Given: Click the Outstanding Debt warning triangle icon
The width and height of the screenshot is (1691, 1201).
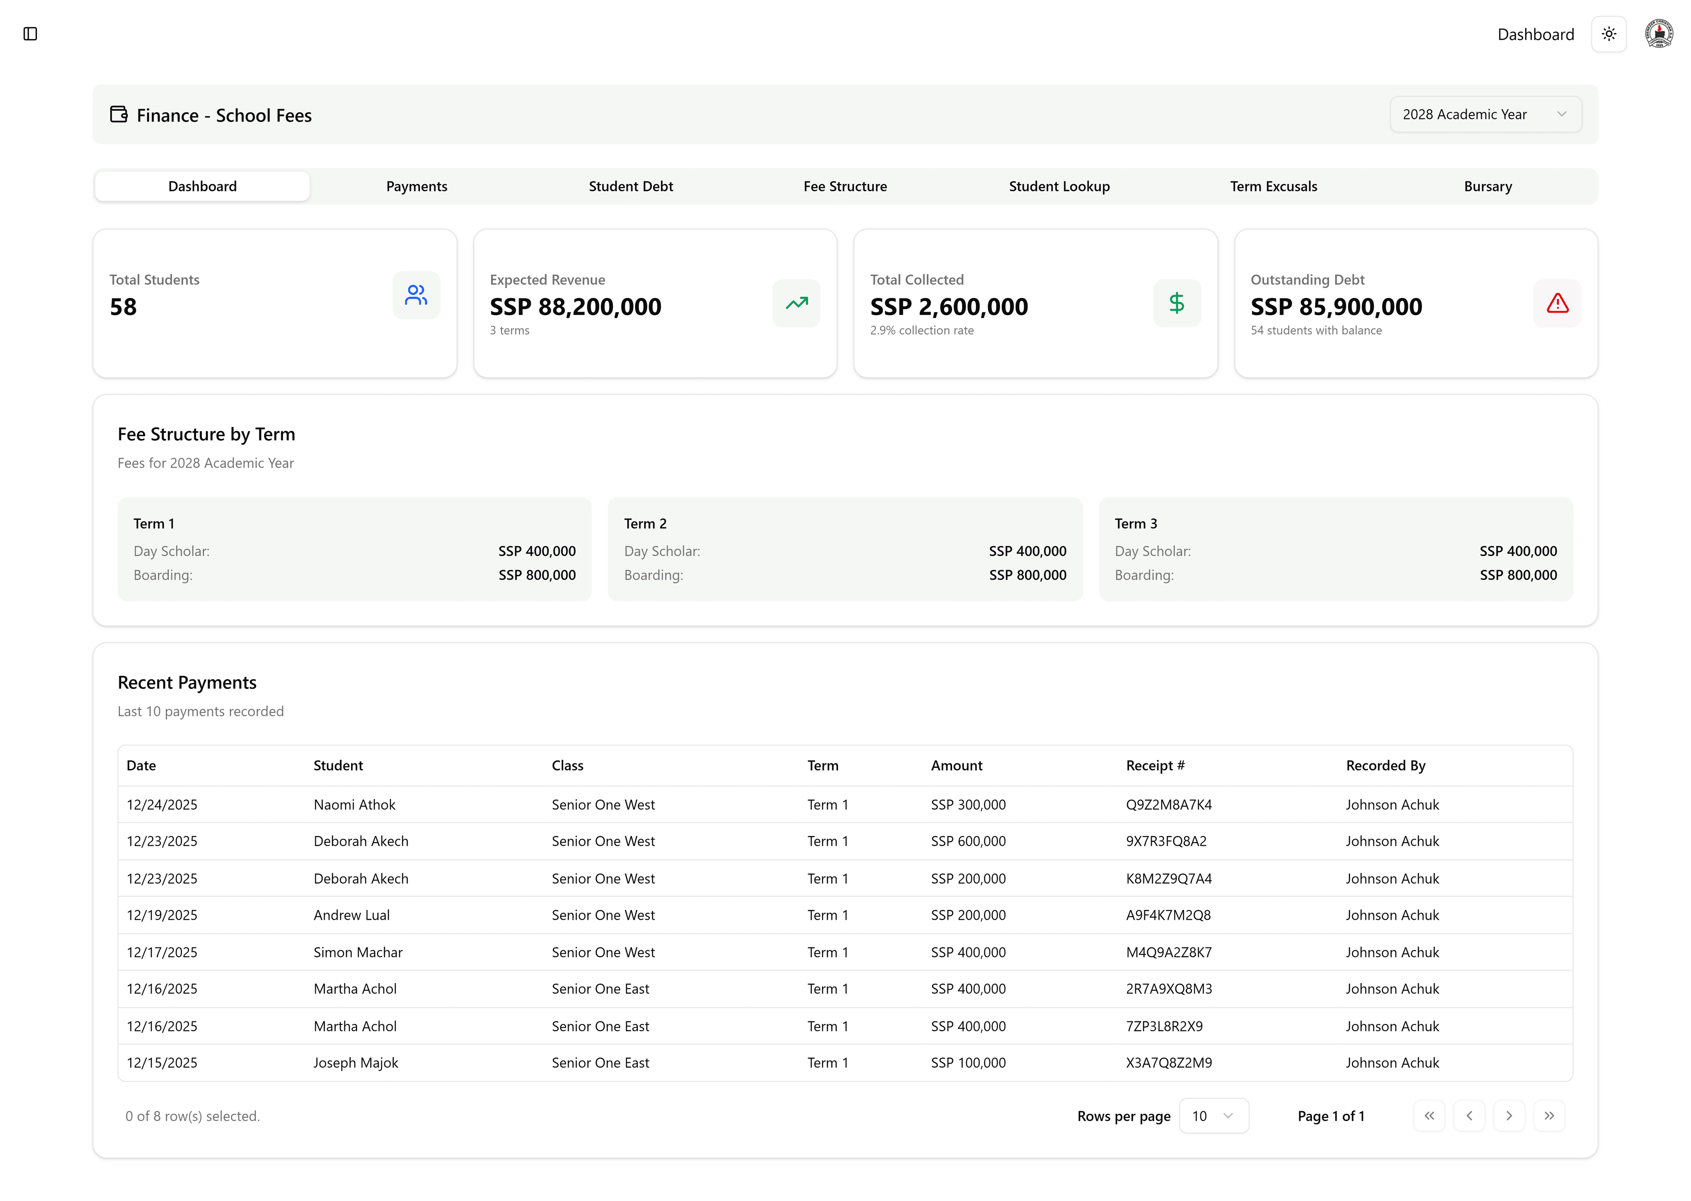Looking at the screenshot, I should tap(1556, 303).
